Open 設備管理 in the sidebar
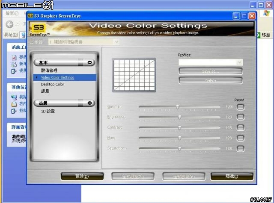274x203 pixels. pos(49,71)
